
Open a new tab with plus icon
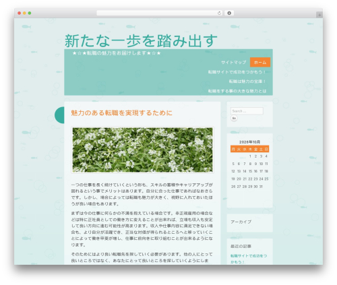pos(319,15)
